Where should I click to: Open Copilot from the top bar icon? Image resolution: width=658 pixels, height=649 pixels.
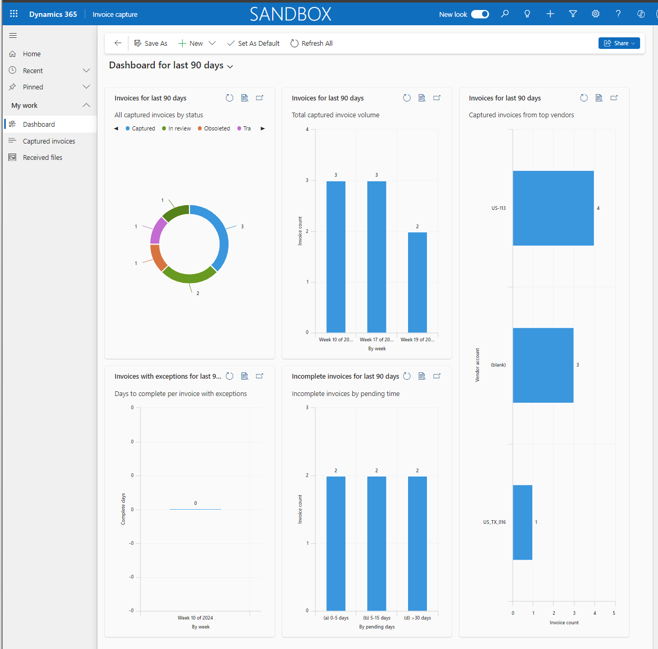tap(641, 14)
